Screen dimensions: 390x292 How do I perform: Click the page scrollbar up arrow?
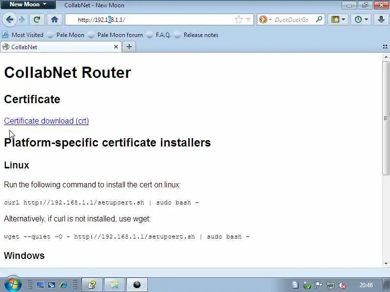click(x=386, y=57)
